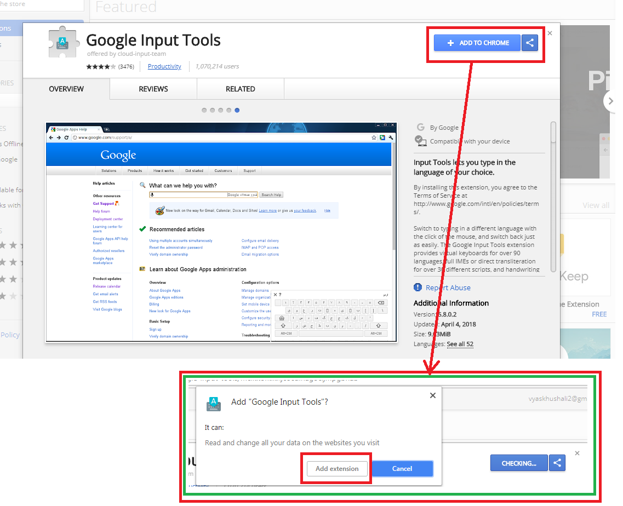The image size is (623, 506).
Task: Click the share icon beside ADD TO CHROME
Action: tap(530, 43)
